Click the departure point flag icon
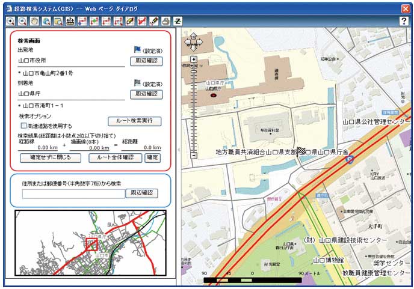The height and width of the screenshot is (289, 414). [137, 50]
